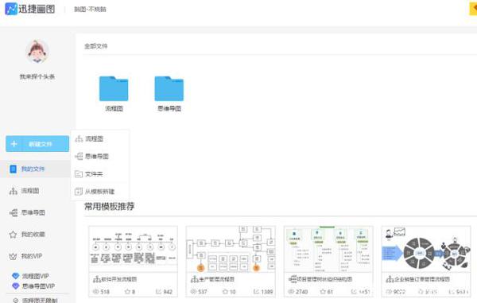Screen dimensions: 477x303
Task: Click the star showing 61 favorites
Action: point(323,291)
